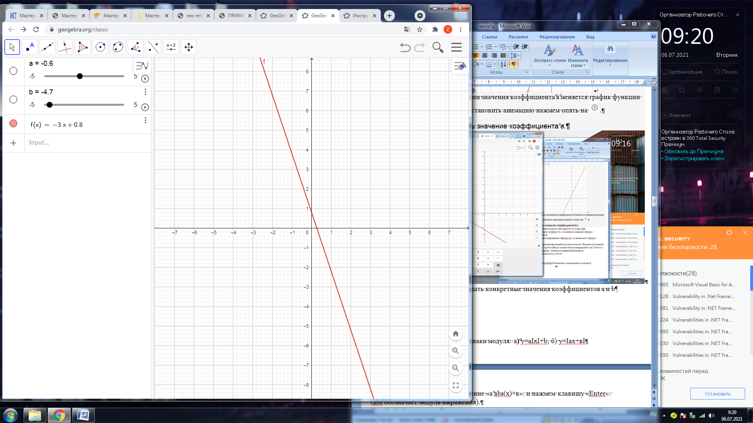753x423 pixels.
Task: Play animation of slider b
Action: point(145,107)
